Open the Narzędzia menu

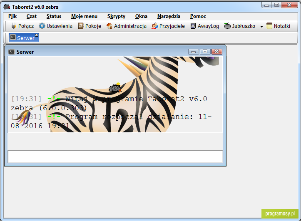pos(169,17)
